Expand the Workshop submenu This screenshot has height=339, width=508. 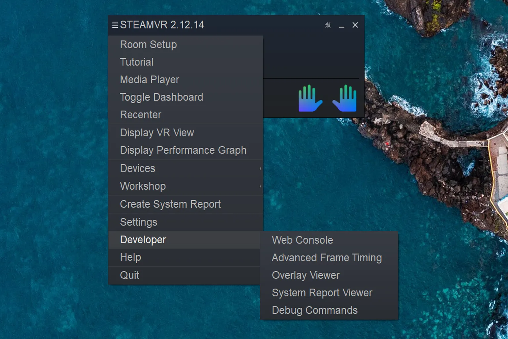[186, 186]
